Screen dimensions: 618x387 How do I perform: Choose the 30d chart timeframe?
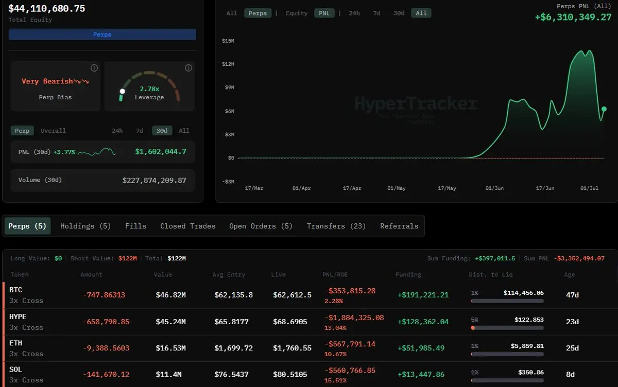point(399,13)
